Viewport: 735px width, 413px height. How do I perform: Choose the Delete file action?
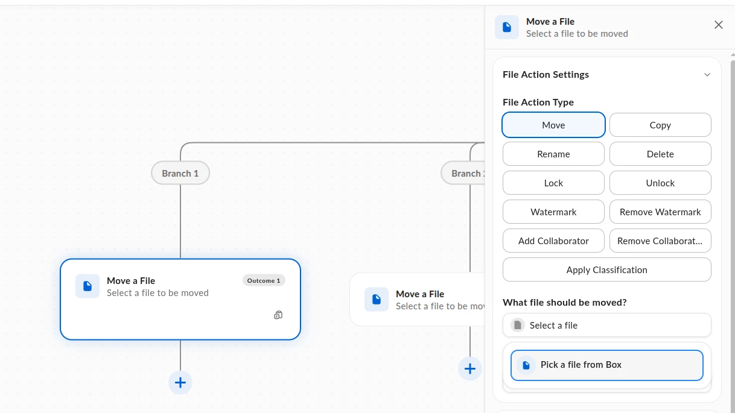pos(660,154)
